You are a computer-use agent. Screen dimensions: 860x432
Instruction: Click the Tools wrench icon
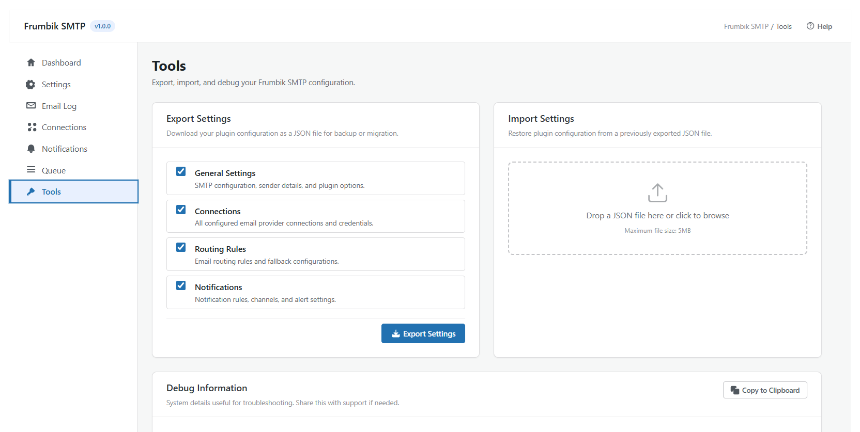pyautogui.click(x=31, y=191)
